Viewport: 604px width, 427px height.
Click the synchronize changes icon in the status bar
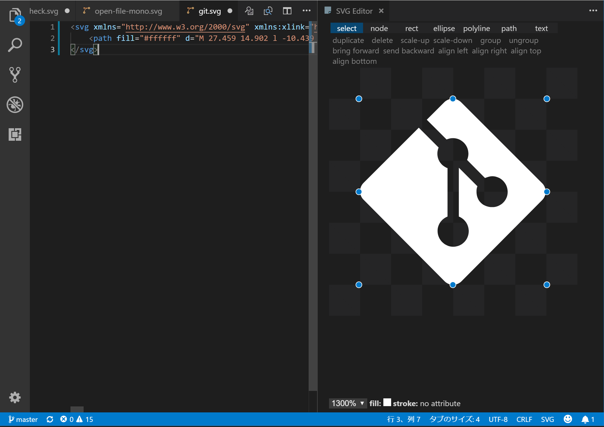click(x=50, y=419)
